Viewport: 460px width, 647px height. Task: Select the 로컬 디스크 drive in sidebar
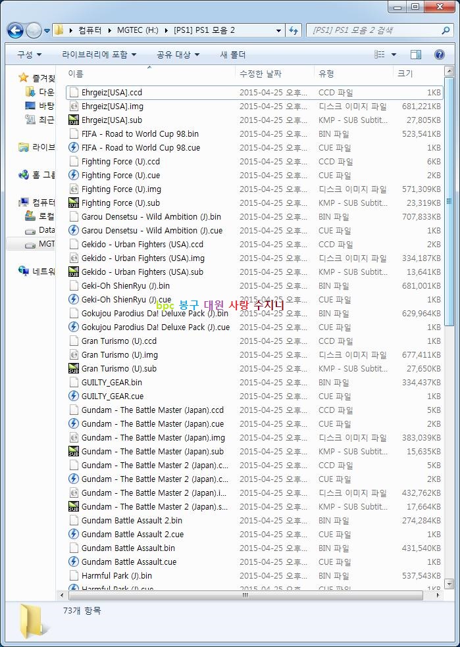(x=39, y=216)
